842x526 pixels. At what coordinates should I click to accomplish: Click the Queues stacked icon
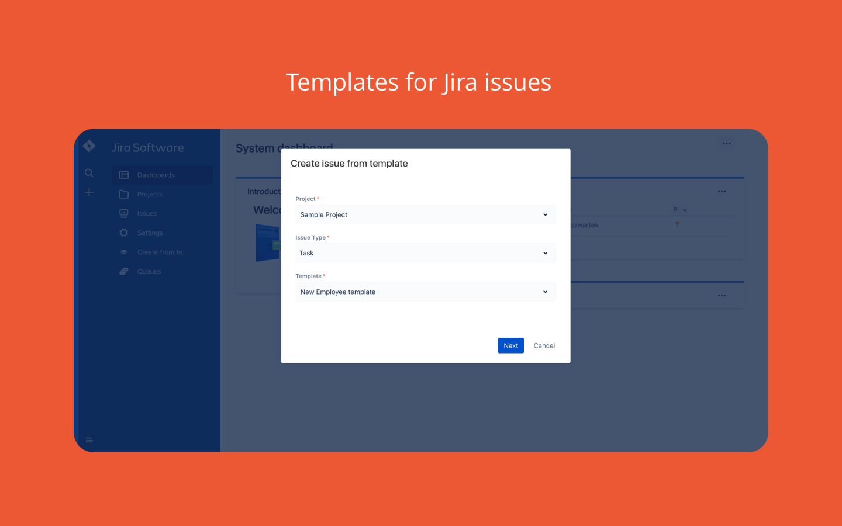124,271
